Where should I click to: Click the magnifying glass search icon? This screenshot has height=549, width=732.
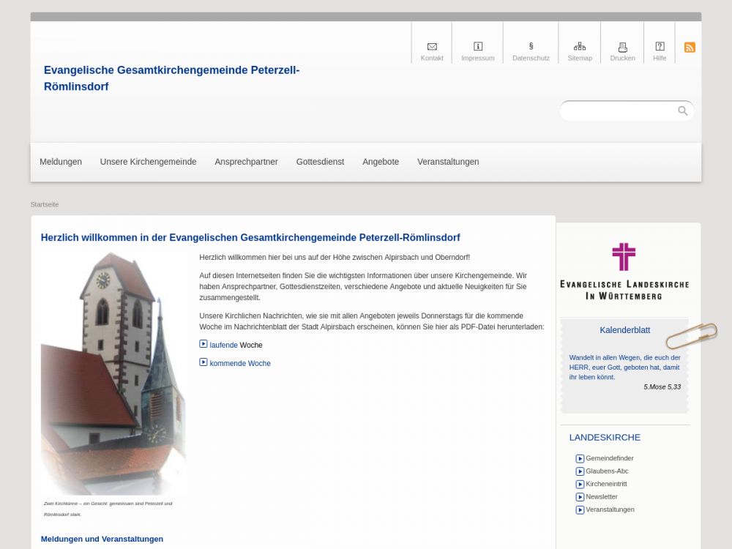point(682,111)
